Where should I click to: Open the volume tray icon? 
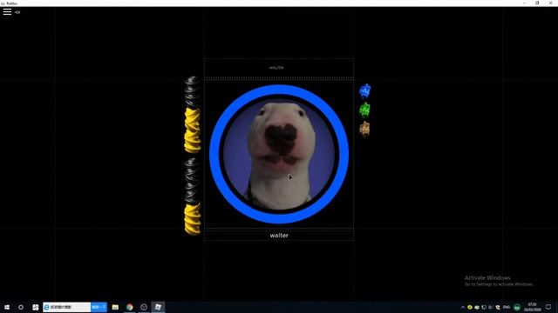[491, 307]
